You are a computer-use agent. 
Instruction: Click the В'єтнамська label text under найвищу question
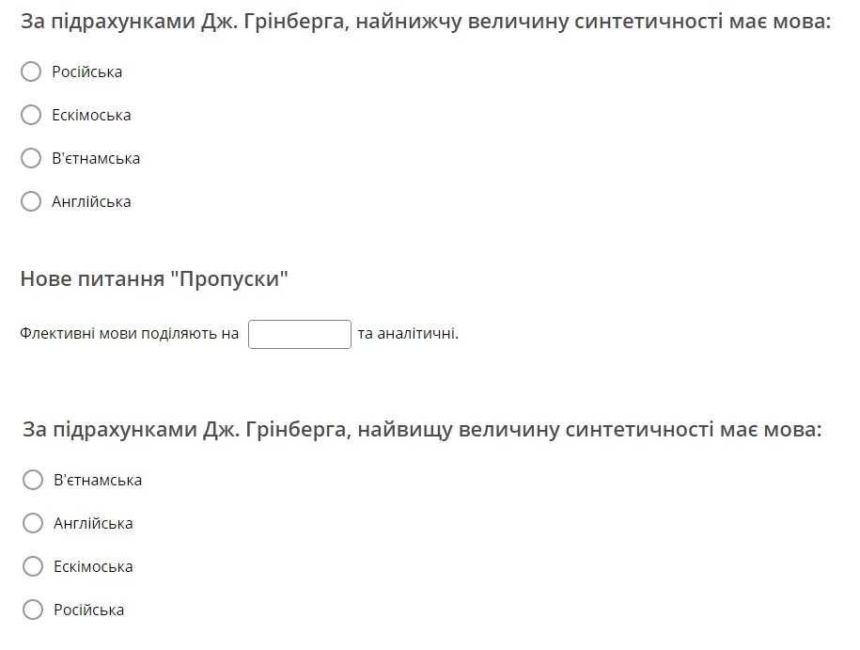point(98,481)
